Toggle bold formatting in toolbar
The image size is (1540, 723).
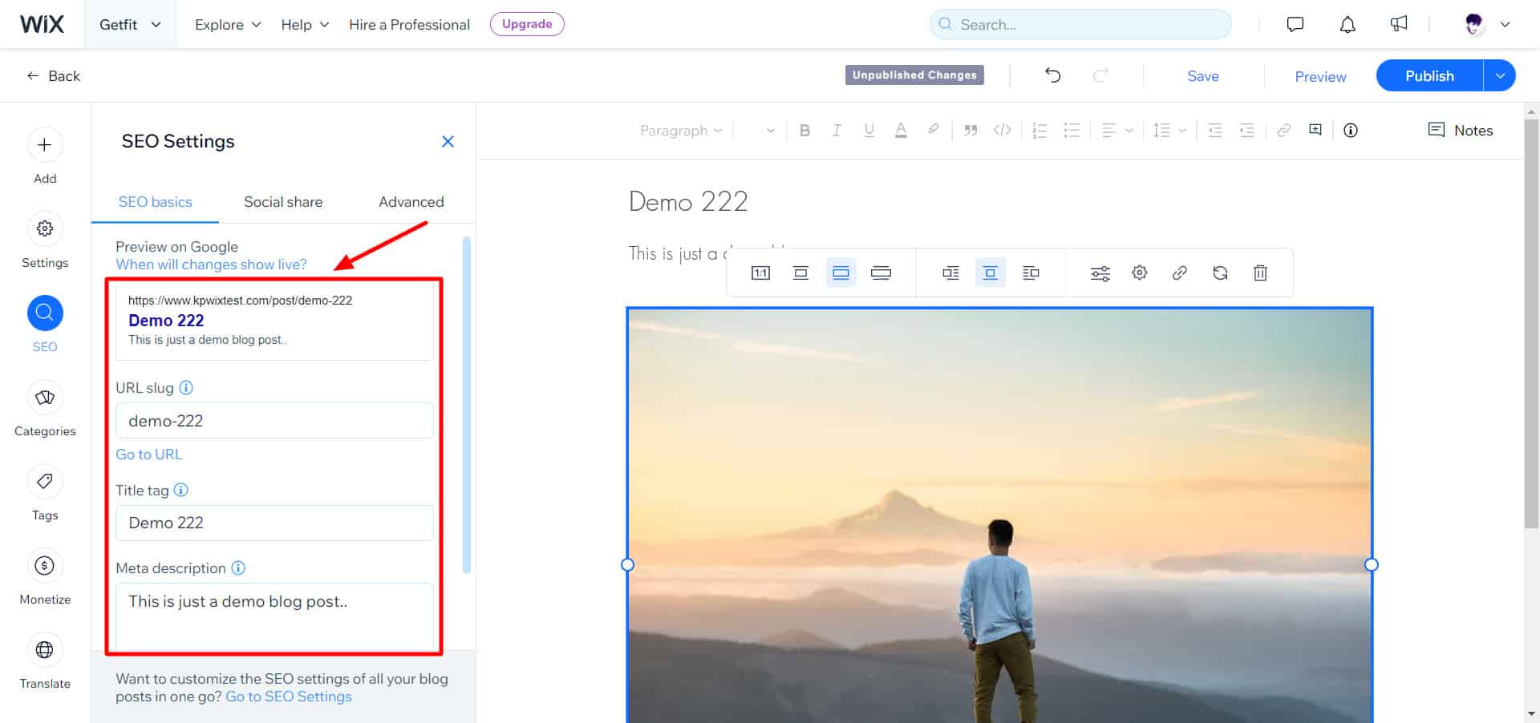click(x=804, y=131)
